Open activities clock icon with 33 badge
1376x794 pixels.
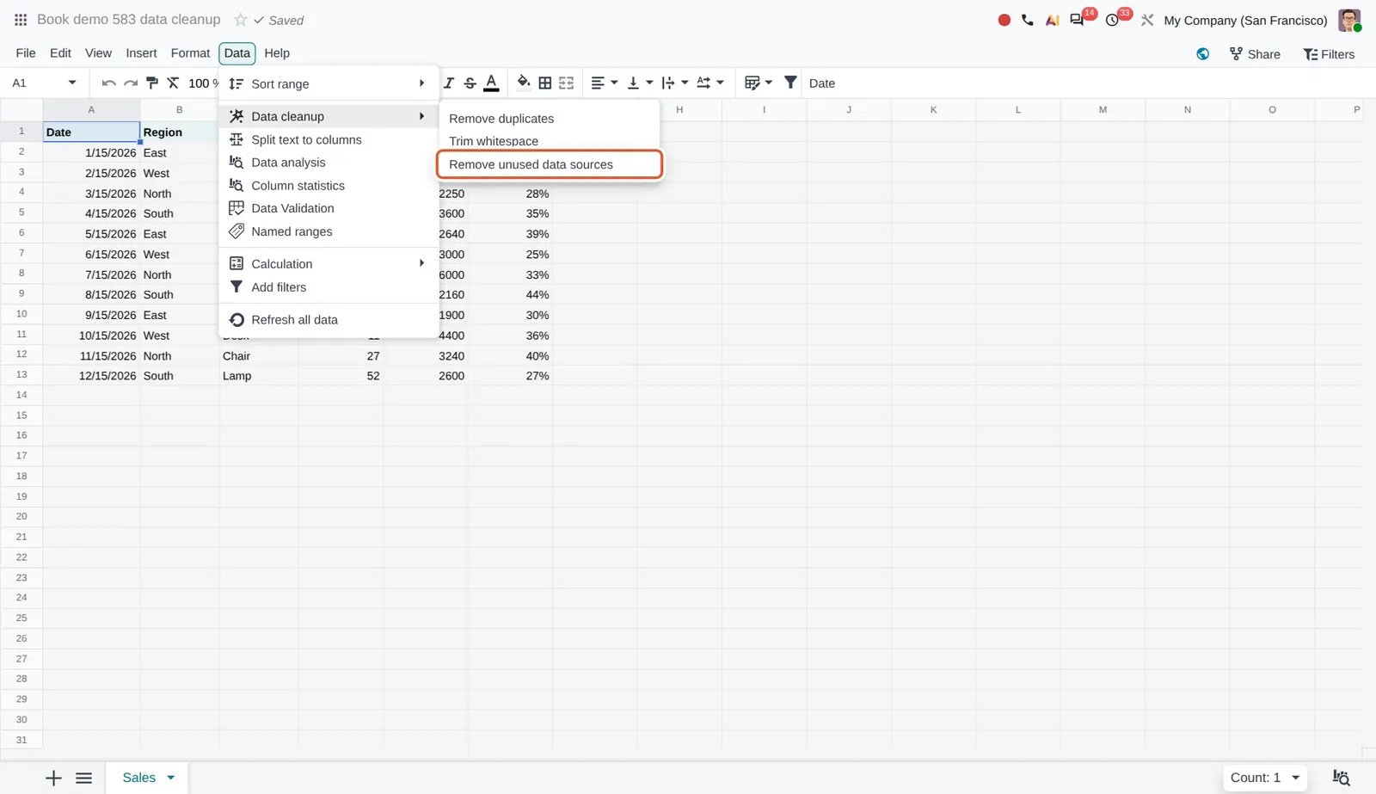1113,20
